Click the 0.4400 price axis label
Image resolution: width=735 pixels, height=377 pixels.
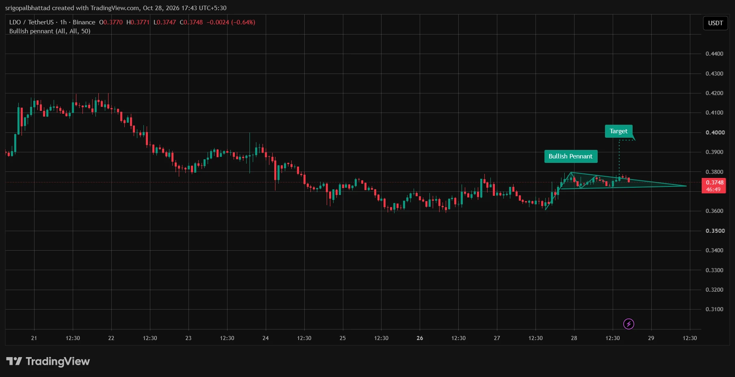pyautogui.click(x=715, y=54)
